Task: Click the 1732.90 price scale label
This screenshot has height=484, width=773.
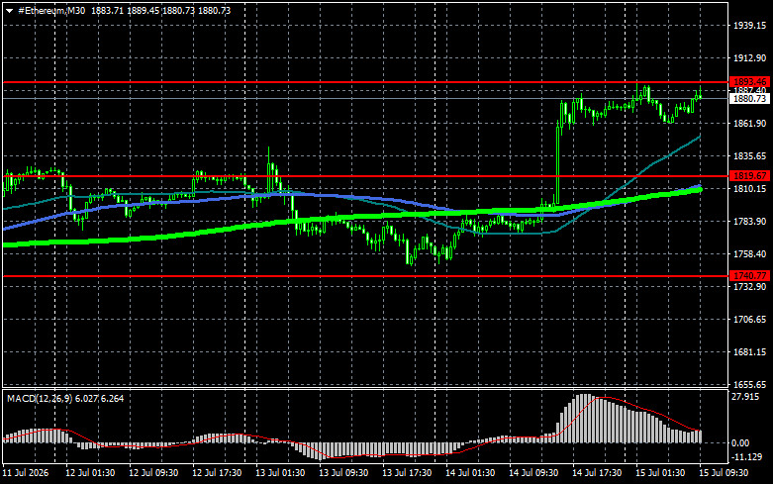Action: (x=749, y=287)
